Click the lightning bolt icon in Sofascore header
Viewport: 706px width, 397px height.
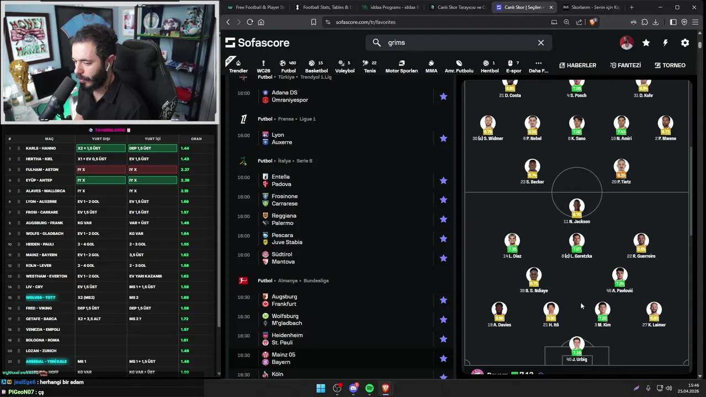[665, 42]
